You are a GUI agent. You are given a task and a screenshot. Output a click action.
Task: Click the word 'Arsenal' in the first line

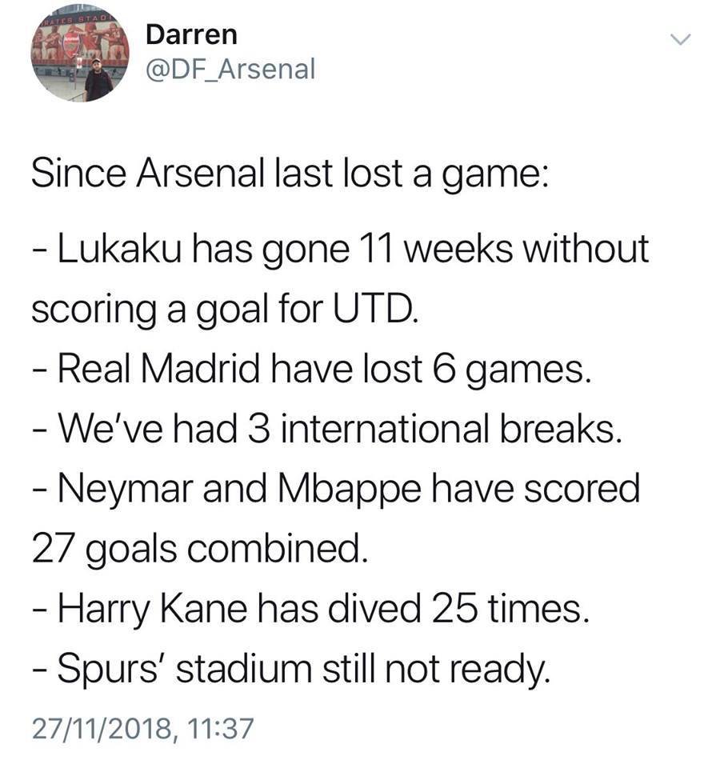200,173
